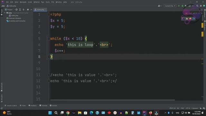Open the TODO tool window button

[23, 106]
